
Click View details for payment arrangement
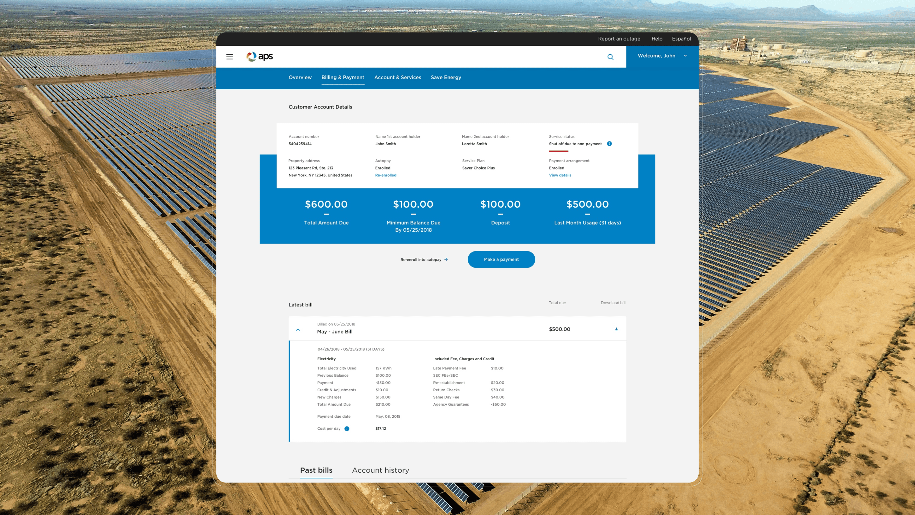(x=560, y=175)
